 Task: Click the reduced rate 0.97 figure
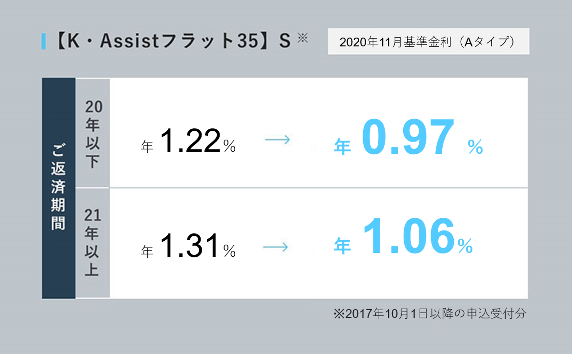pos(408,137)
